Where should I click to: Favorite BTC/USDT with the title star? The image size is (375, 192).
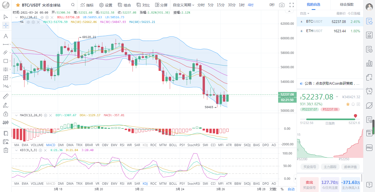(x=18, y=5)
